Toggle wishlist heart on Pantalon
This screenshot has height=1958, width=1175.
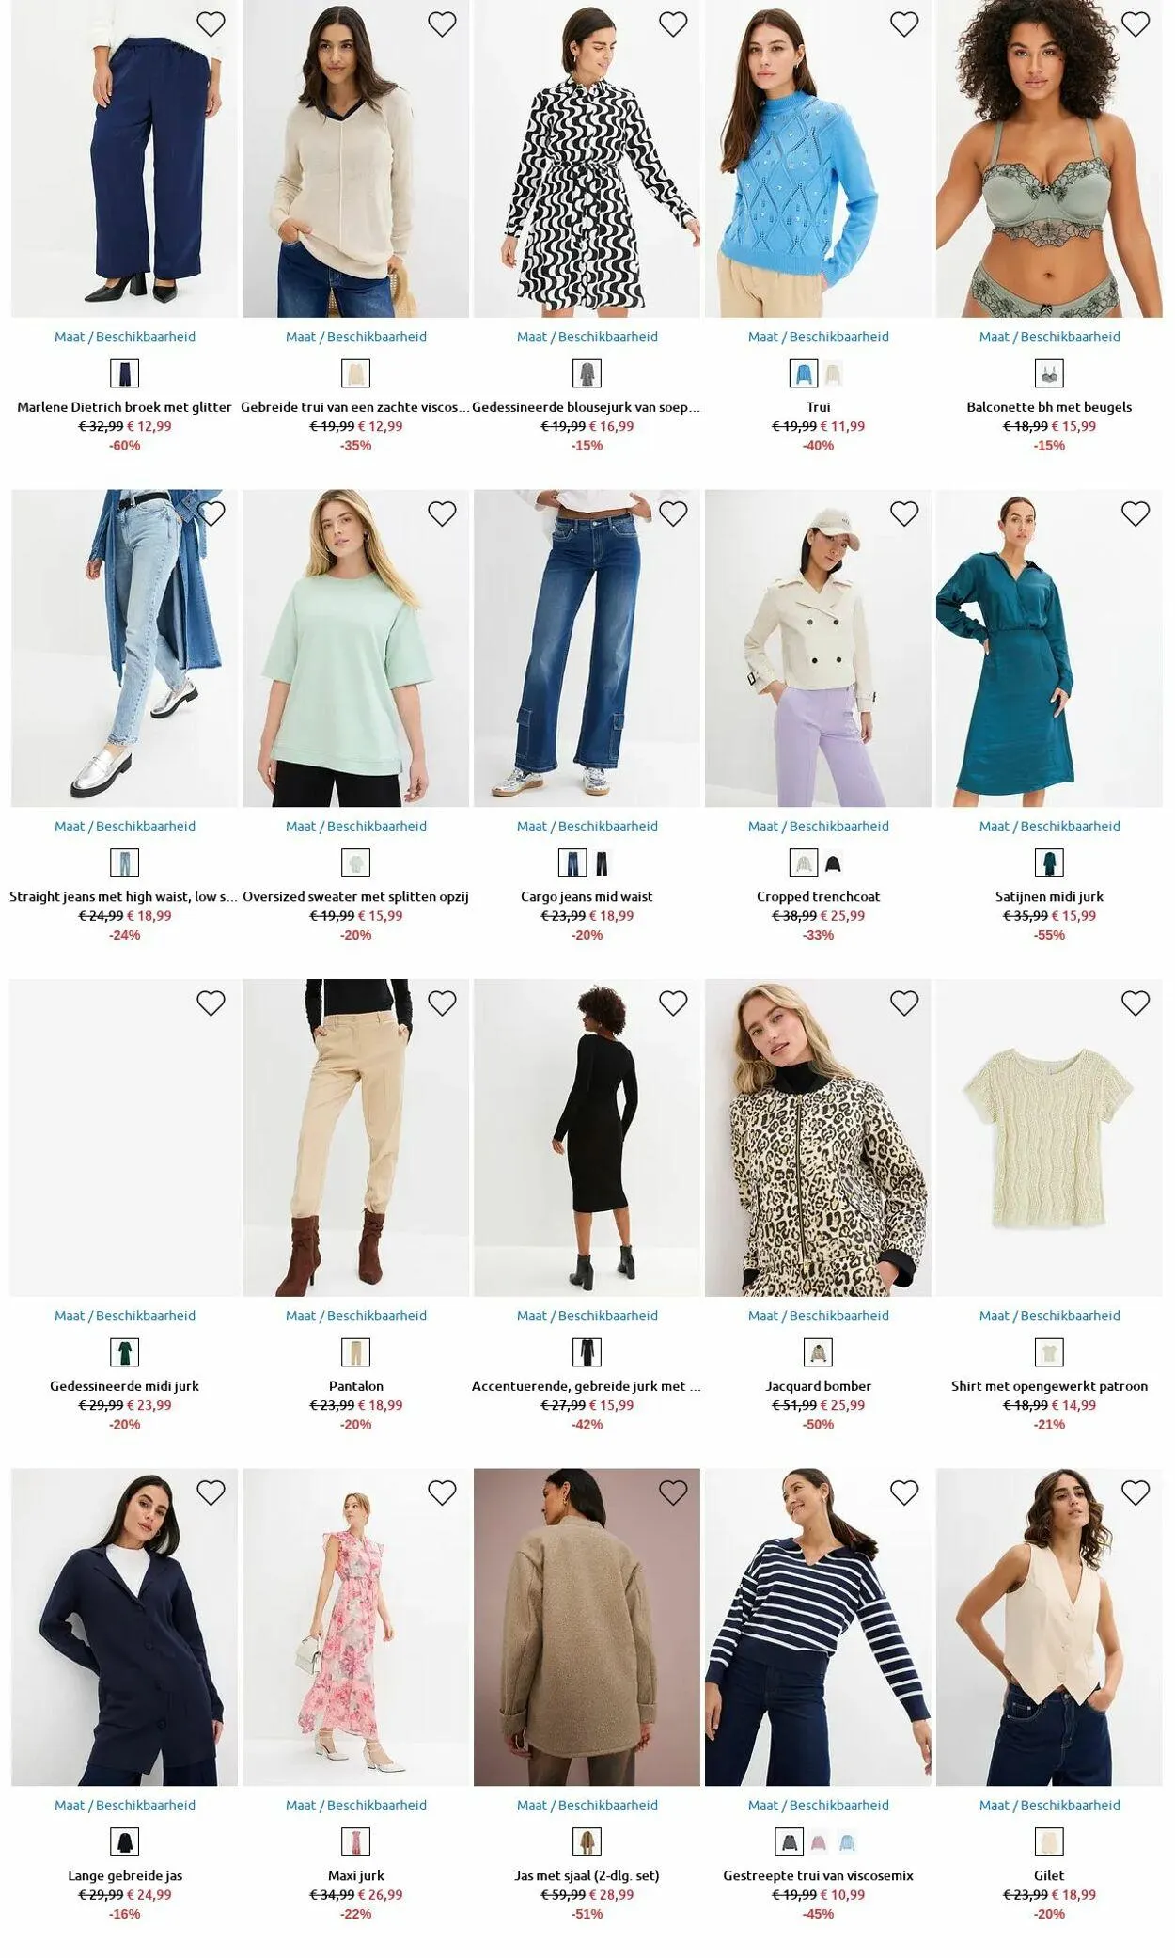[442, 1003]
